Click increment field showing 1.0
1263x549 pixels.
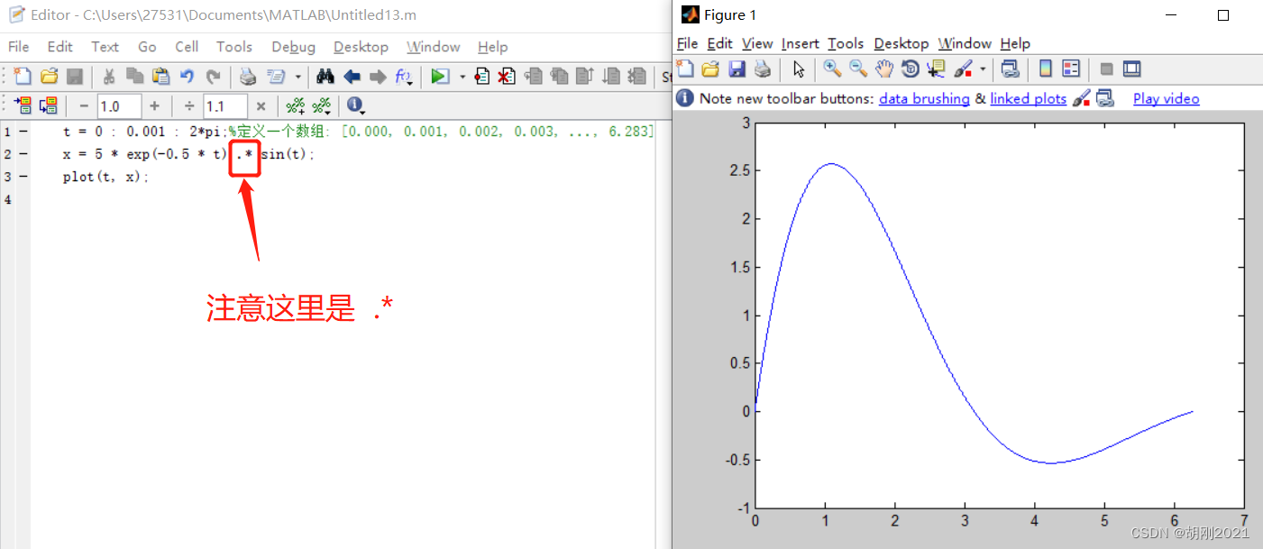119,106
